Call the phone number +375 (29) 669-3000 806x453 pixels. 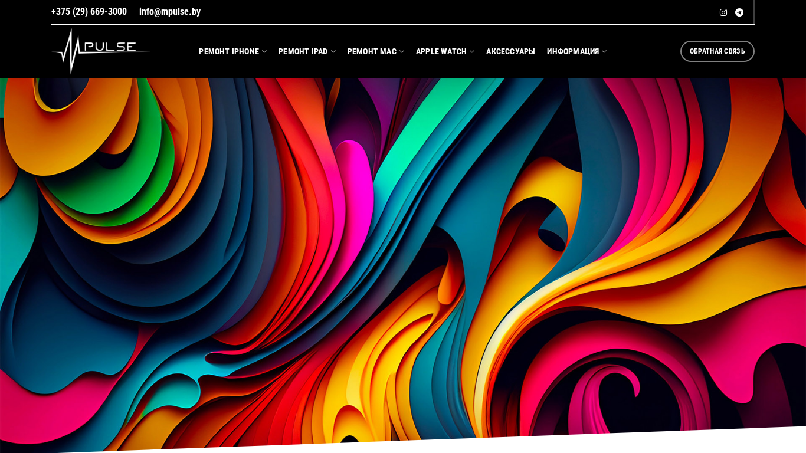(x=89, y=12)
